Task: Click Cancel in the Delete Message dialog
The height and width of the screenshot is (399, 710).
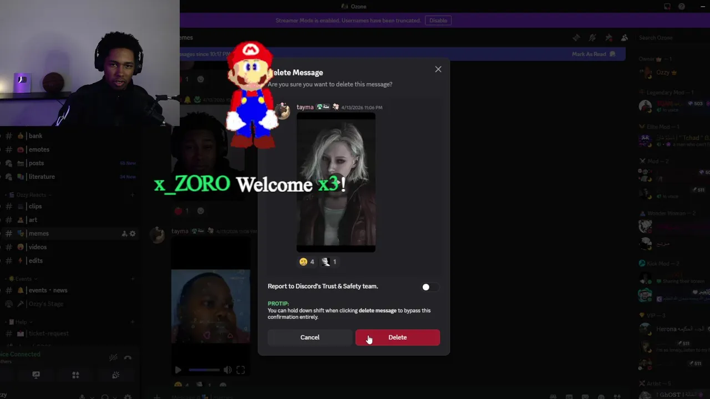Action: click(x=310, y=337)
